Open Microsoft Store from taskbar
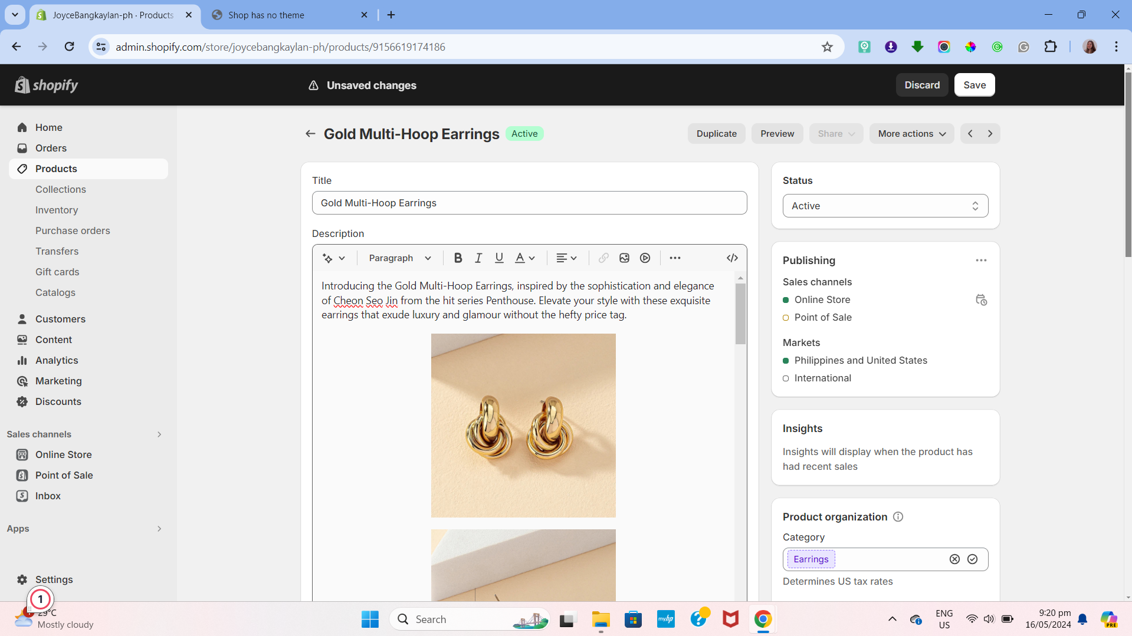 pos(633,619)
